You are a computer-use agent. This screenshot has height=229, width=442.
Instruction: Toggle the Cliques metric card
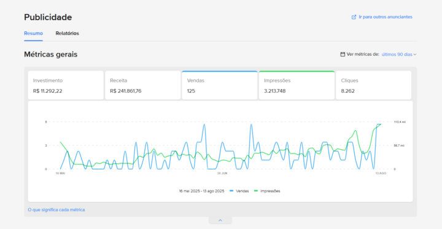click(373, 85)
